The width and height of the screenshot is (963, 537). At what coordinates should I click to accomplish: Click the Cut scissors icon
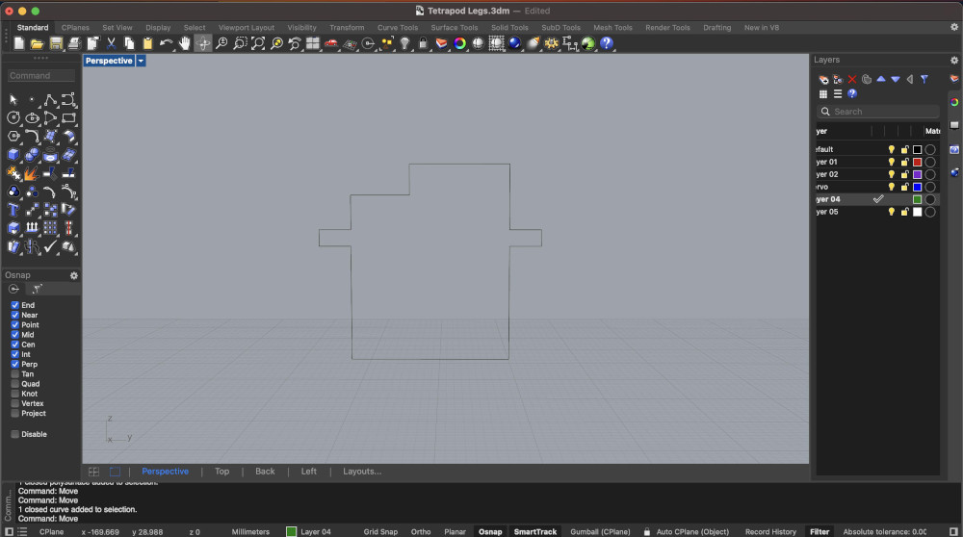111,43
